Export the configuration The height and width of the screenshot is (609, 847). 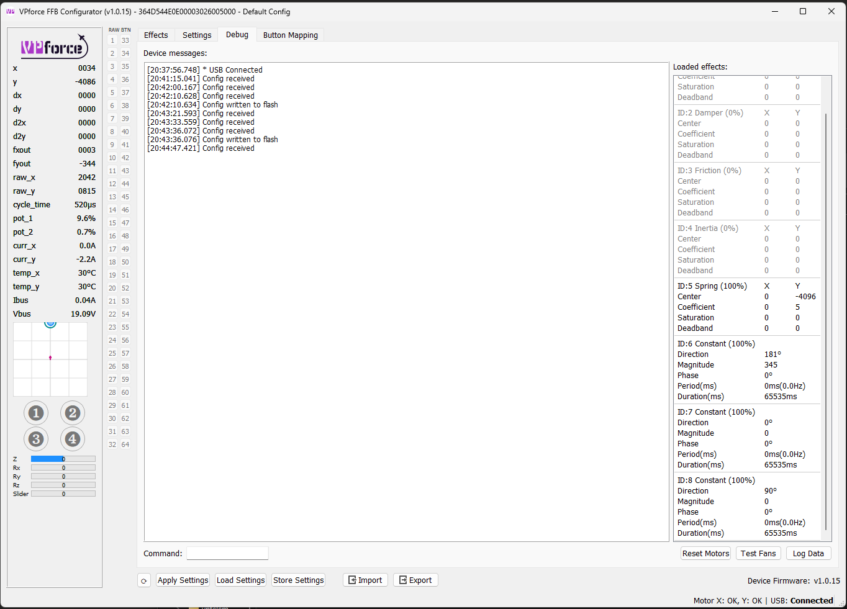pyautogui.click(x=416, y=580)
